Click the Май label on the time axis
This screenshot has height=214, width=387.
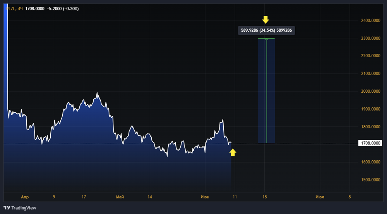coord(120,197)
